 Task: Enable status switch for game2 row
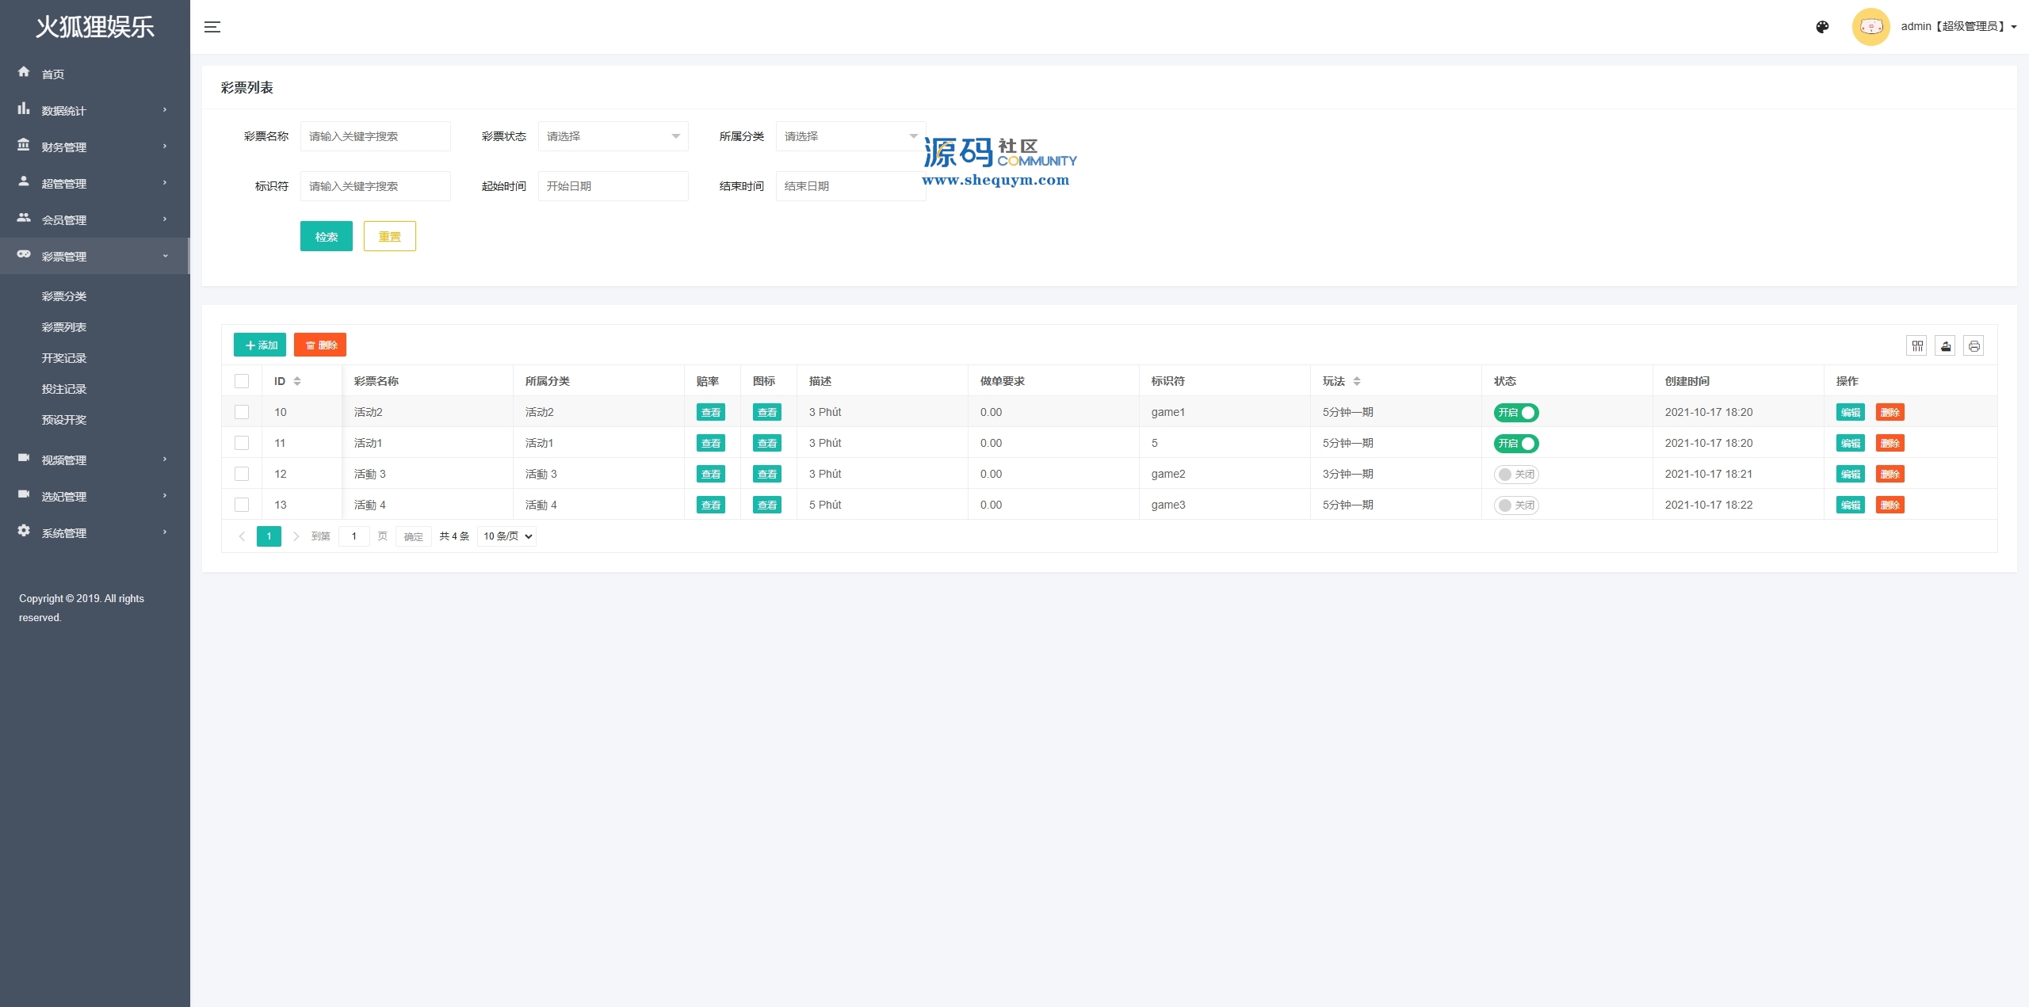pos(1515,474)
